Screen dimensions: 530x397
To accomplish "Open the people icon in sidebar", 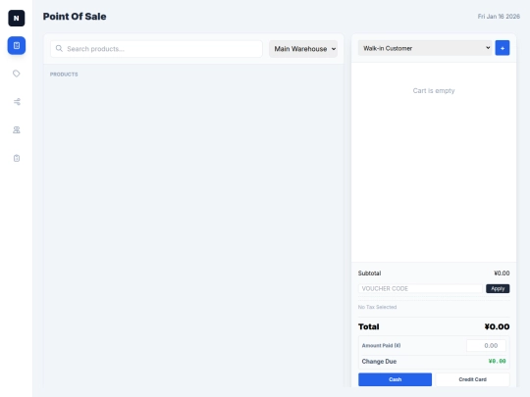I will click(x=17, y=130).
